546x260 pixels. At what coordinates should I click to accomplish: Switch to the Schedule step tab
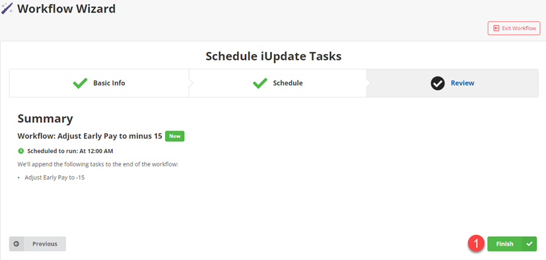click(277, 83)
